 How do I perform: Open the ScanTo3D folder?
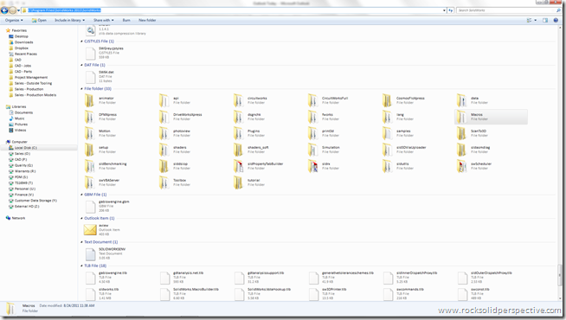(x=473, y=133)
